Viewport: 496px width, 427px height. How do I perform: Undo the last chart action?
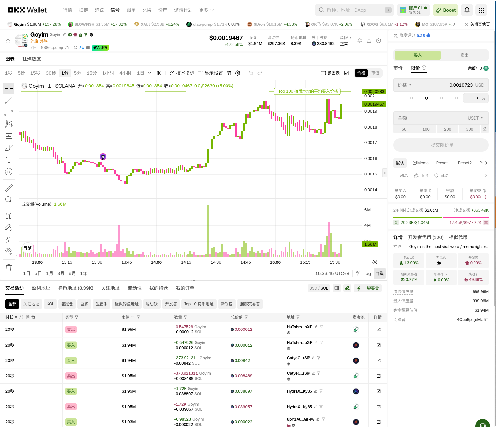click(251, 73)
